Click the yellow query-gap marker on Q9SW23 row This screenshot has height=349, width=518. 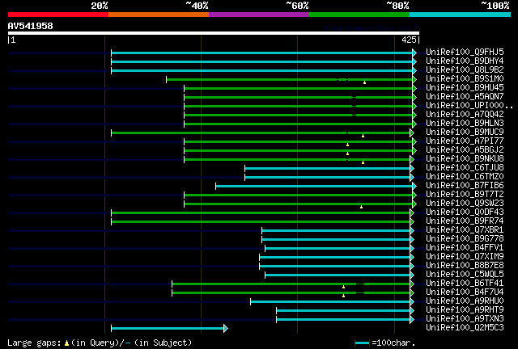361,207
